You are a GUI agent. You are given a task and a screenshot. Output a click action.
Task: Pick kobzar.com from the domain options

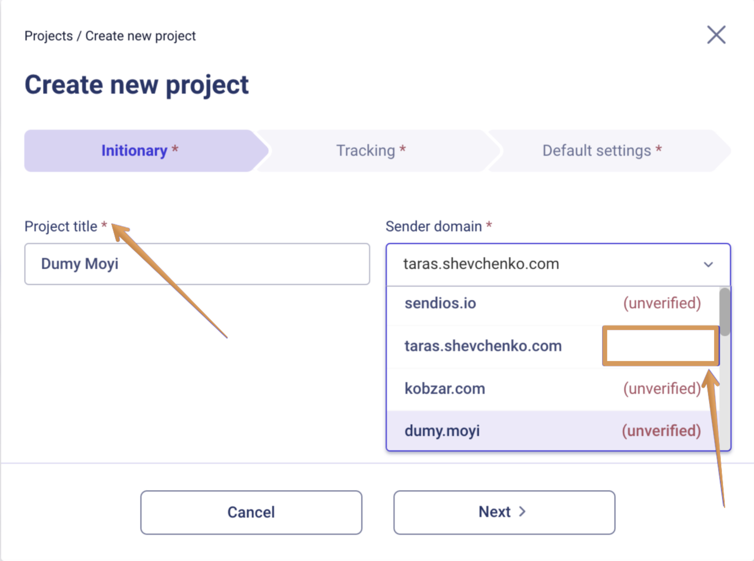[445, 389]
